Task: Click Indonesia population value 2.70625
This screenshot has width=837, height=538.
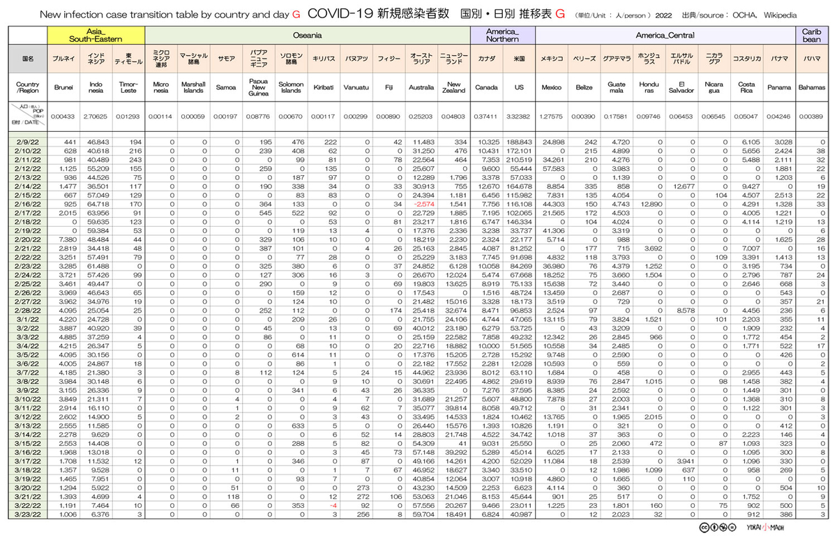Action: click(x=96, y=117)
